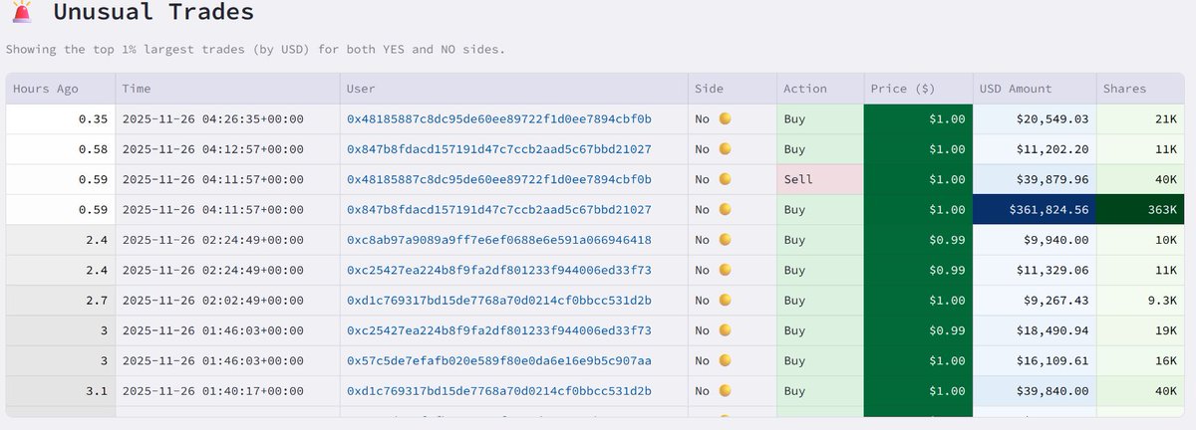Open user 0x4818…bf0b in the $20,549.03 row
The image size is (1196, 430).
point(499,119)
